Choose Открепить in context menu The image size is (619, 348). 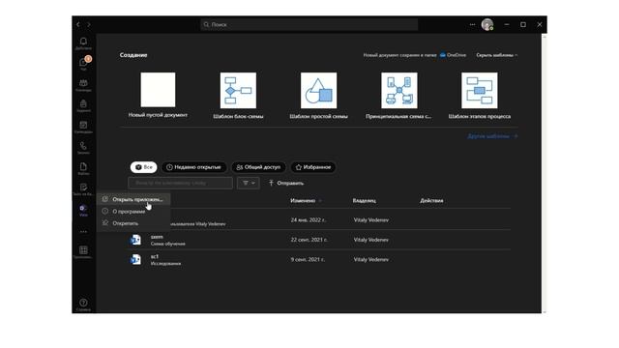coord(133,223)
